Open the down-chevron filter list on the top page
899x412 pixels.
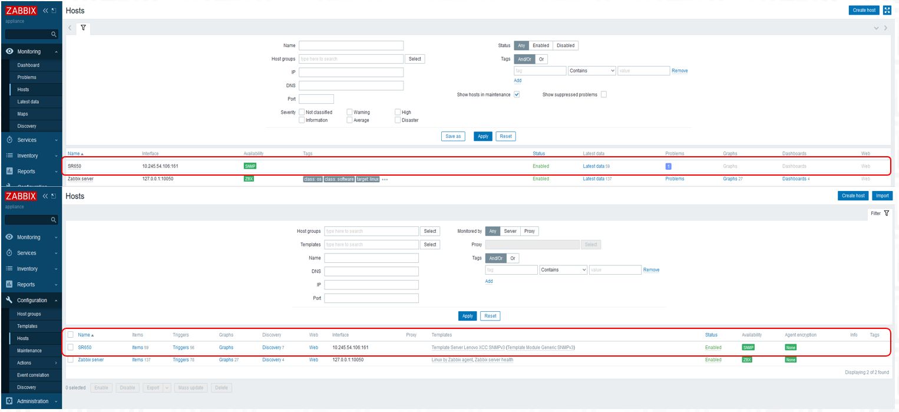click(x=876, y=28)
